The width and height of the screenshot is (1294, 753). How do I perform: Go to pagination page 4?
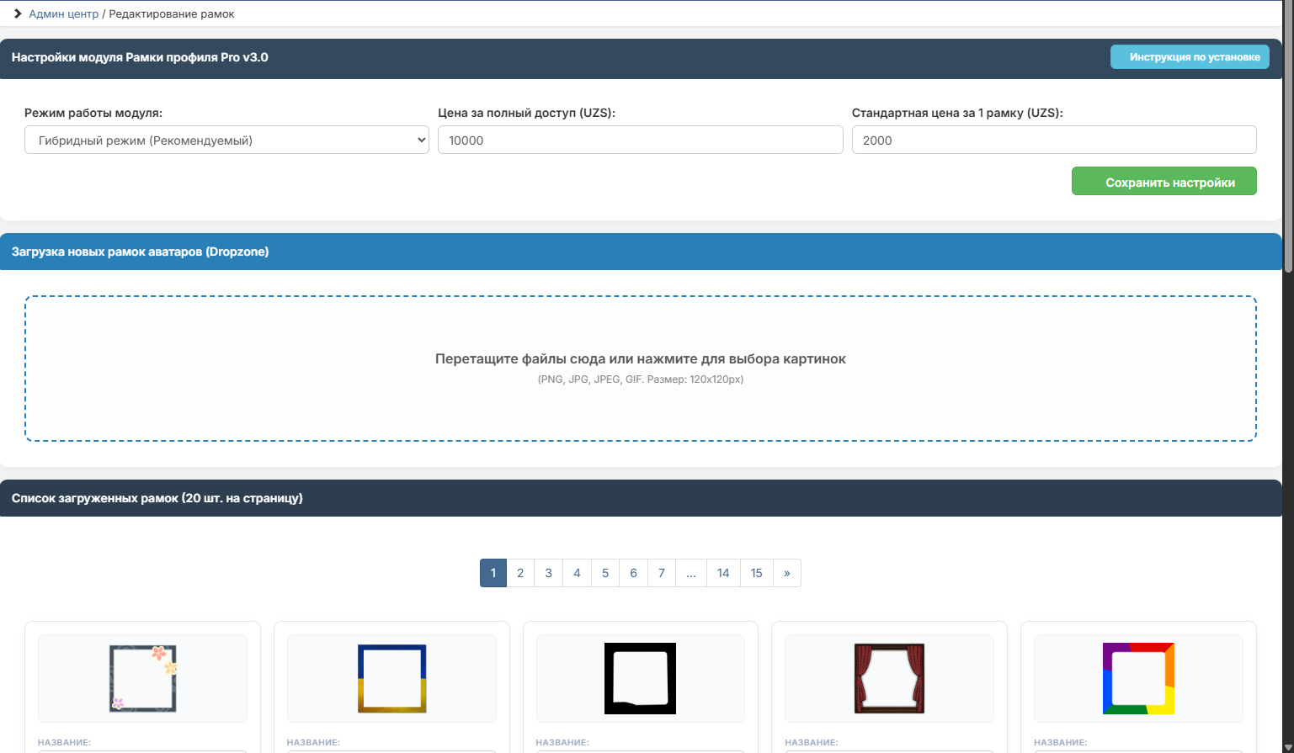tap(577, 573)
